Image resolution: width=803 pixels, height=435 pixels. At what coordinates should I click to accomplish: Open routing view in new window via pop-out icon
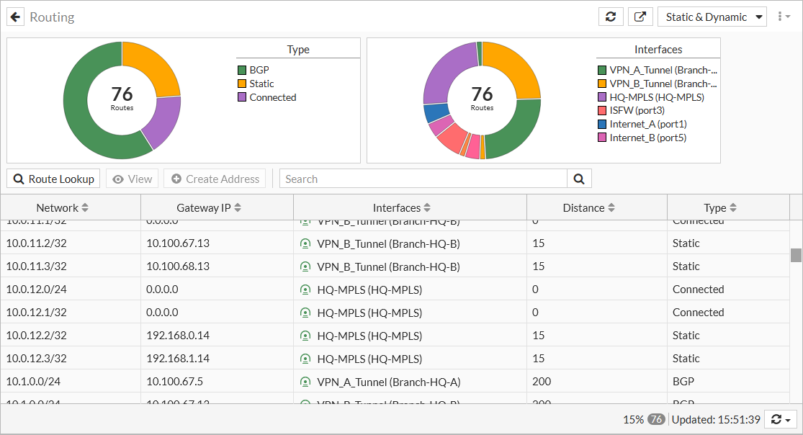640,16
